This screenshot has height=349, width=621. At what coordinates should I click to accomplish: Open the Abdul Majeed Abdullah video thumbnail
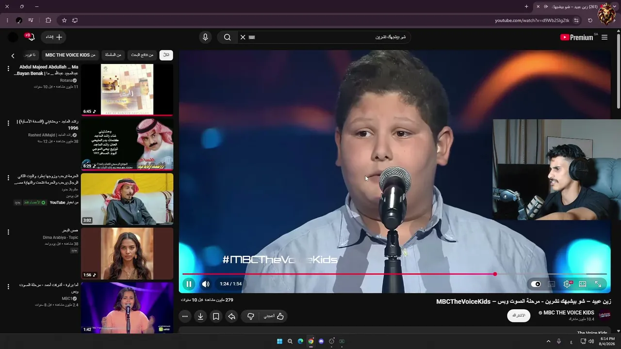pos(127,90)
